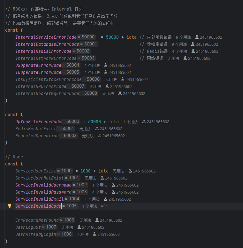
Task: Click the IOOperateErrorCode identifier
Action: coord(38,72)
